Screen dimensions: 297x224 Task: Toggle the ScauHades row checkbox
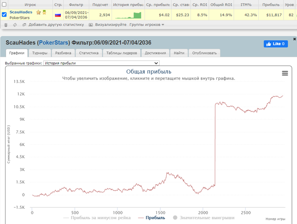tap(4, 14)
